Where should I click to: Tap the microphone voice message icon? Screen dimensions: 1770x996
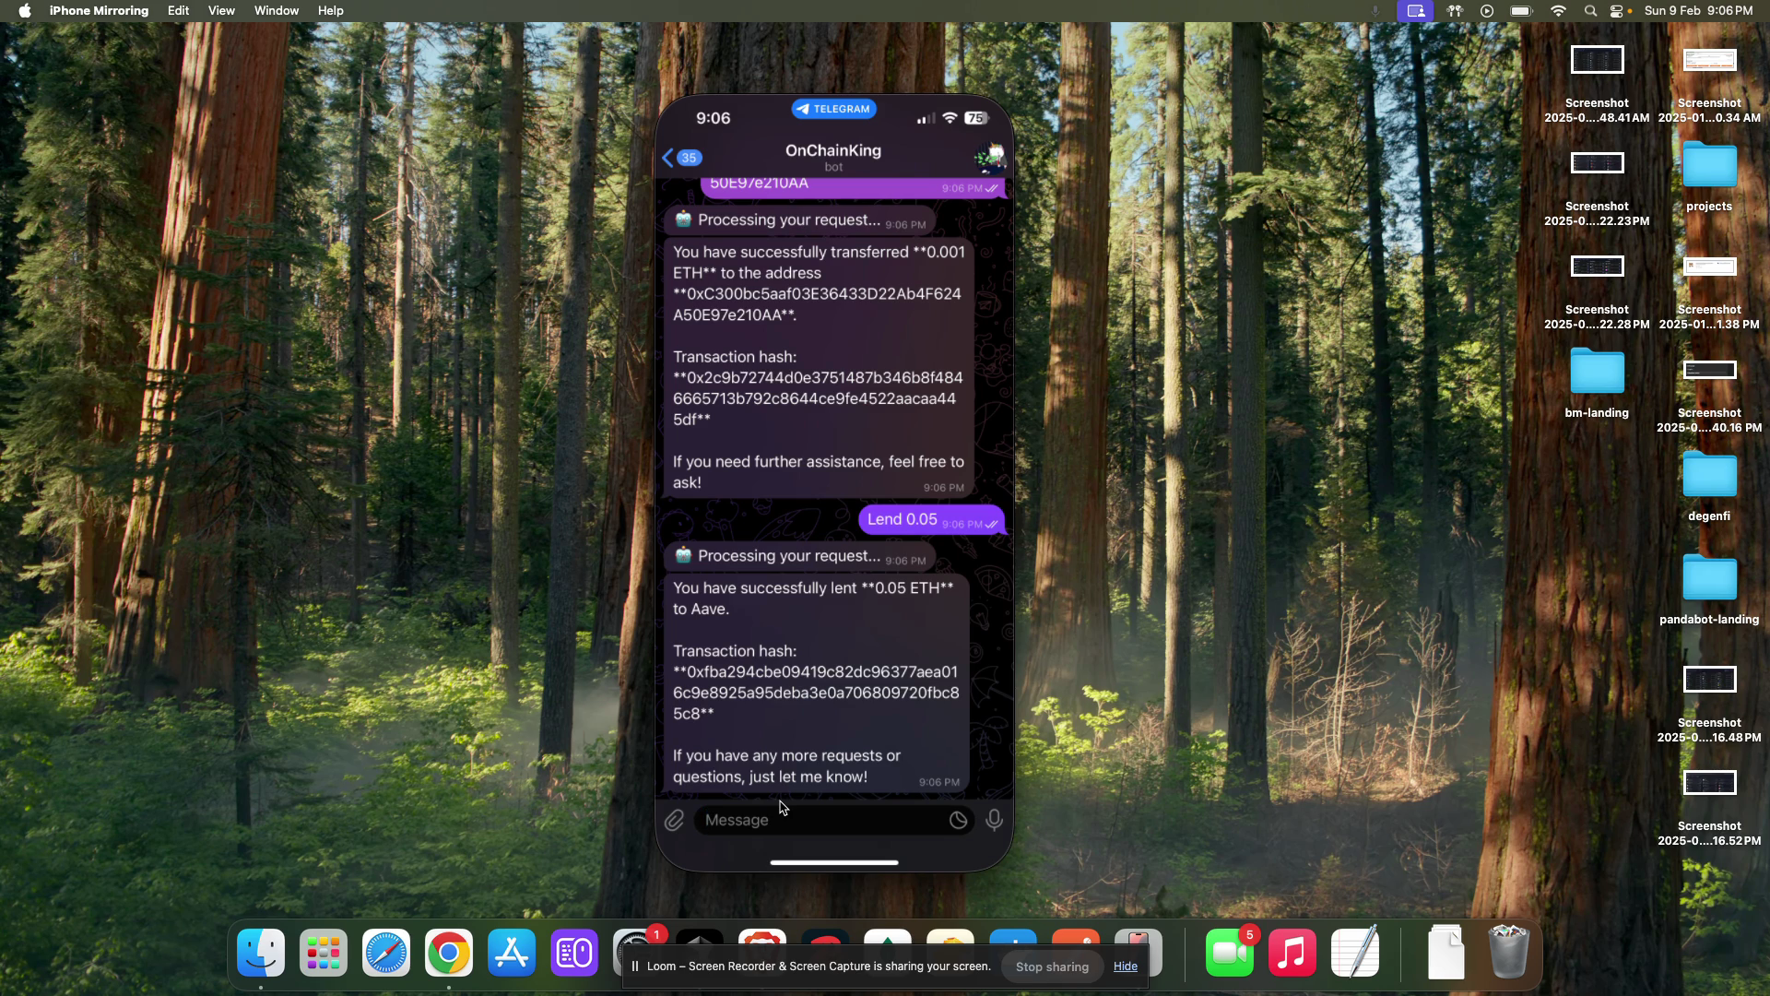(x=994, y=820)
